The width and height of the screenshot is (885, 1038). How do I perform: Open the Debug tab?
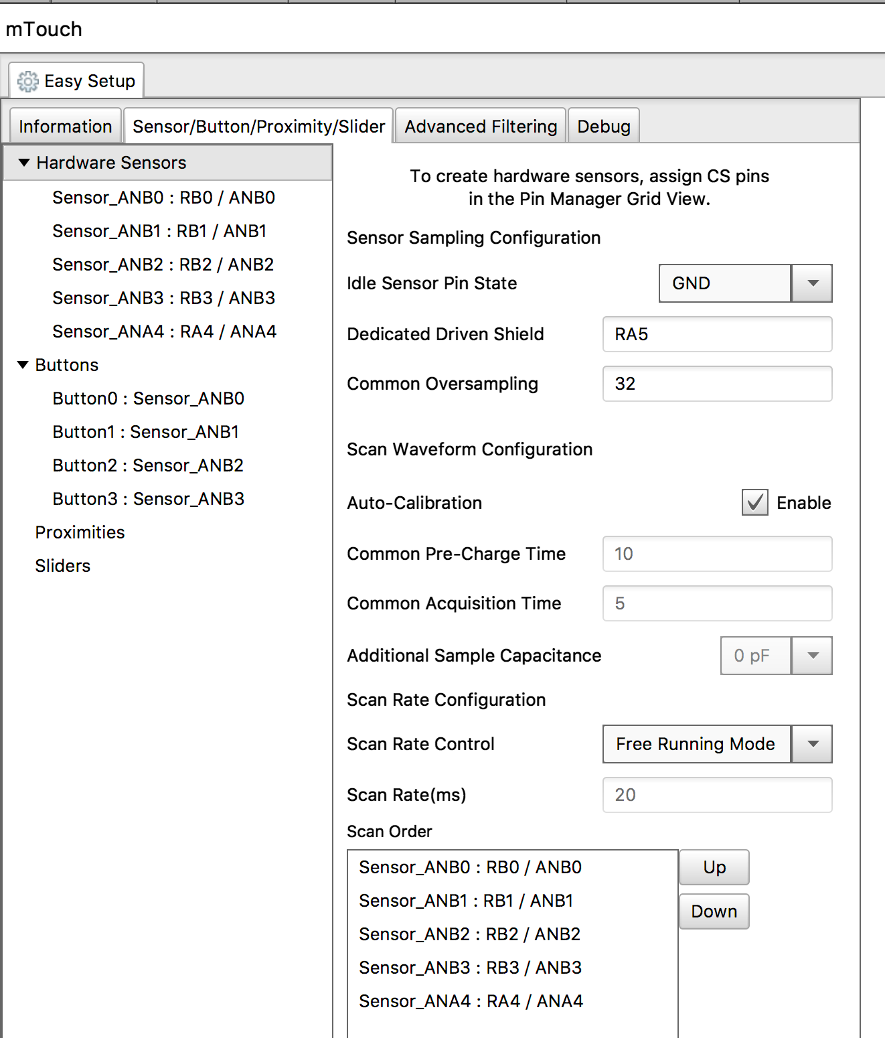tap(602, 126)
